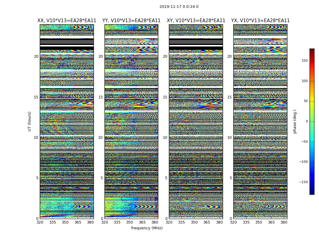The image size is (319, 243).
Task: Click the phase (deg.) colorbar label
Action: (x=295, y=122)
